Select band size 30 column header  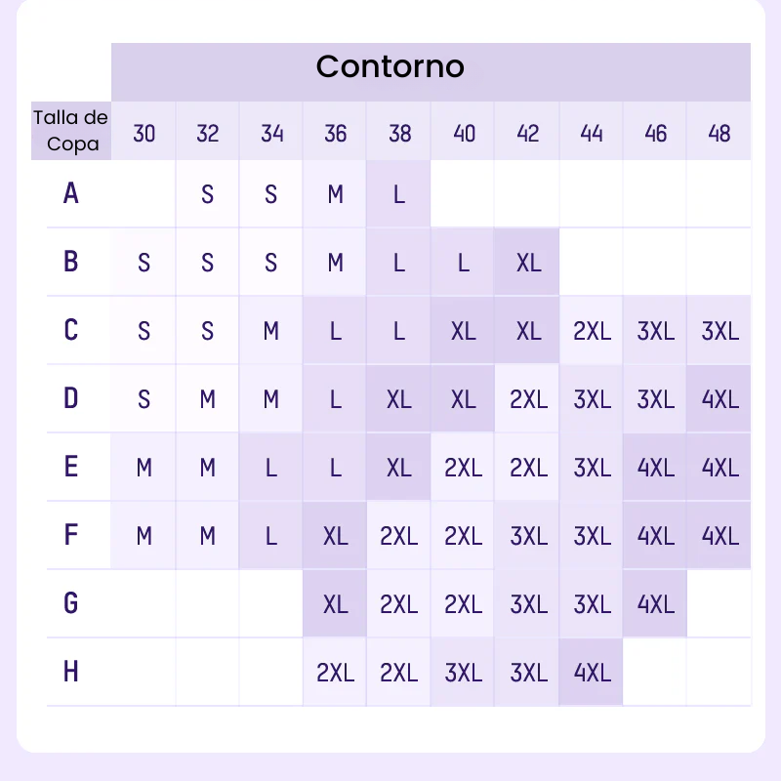pyautogui.click(x=144, y=133)
